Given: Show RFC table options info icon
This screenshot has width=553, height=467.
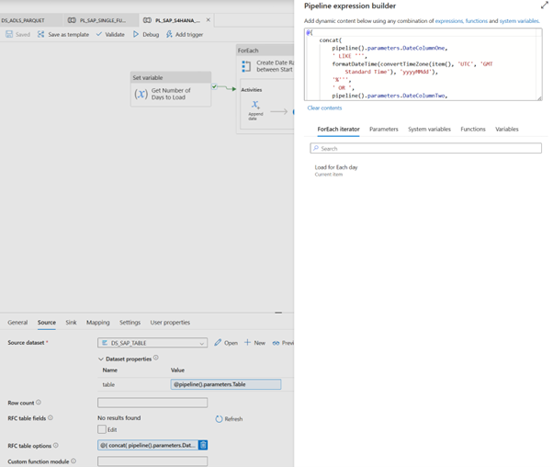Looking at the screenshot, I should coord(56,446).
